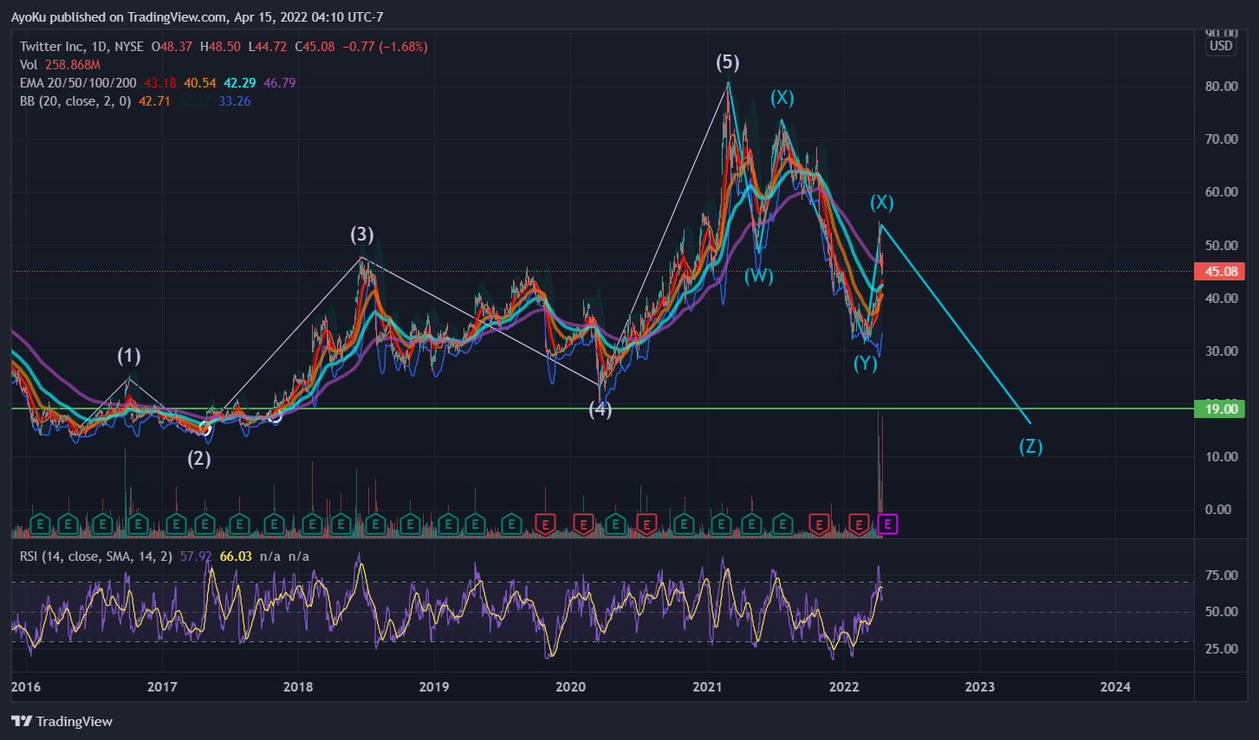Click the yellow RSI value 66.03

click(x=236, y=557)
